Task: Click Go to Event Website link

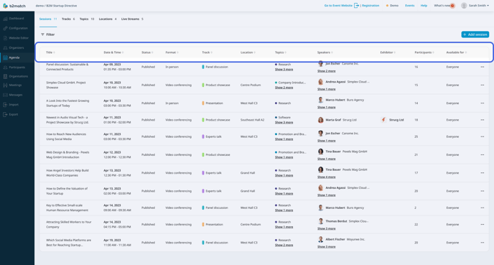Action: (x=338, y=6)
